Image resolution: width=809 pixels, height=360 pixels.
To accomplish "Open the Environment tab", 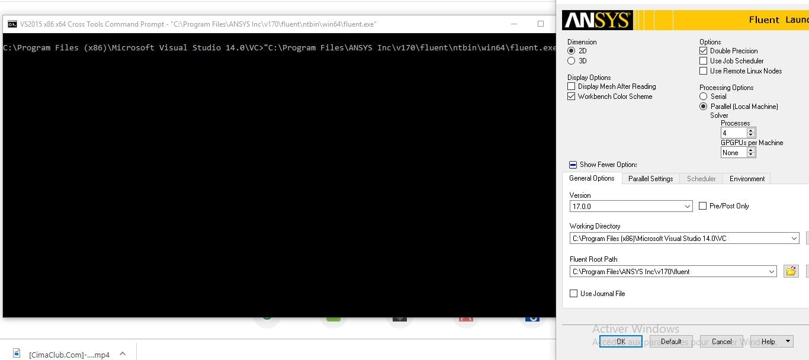I will (747, 179).
